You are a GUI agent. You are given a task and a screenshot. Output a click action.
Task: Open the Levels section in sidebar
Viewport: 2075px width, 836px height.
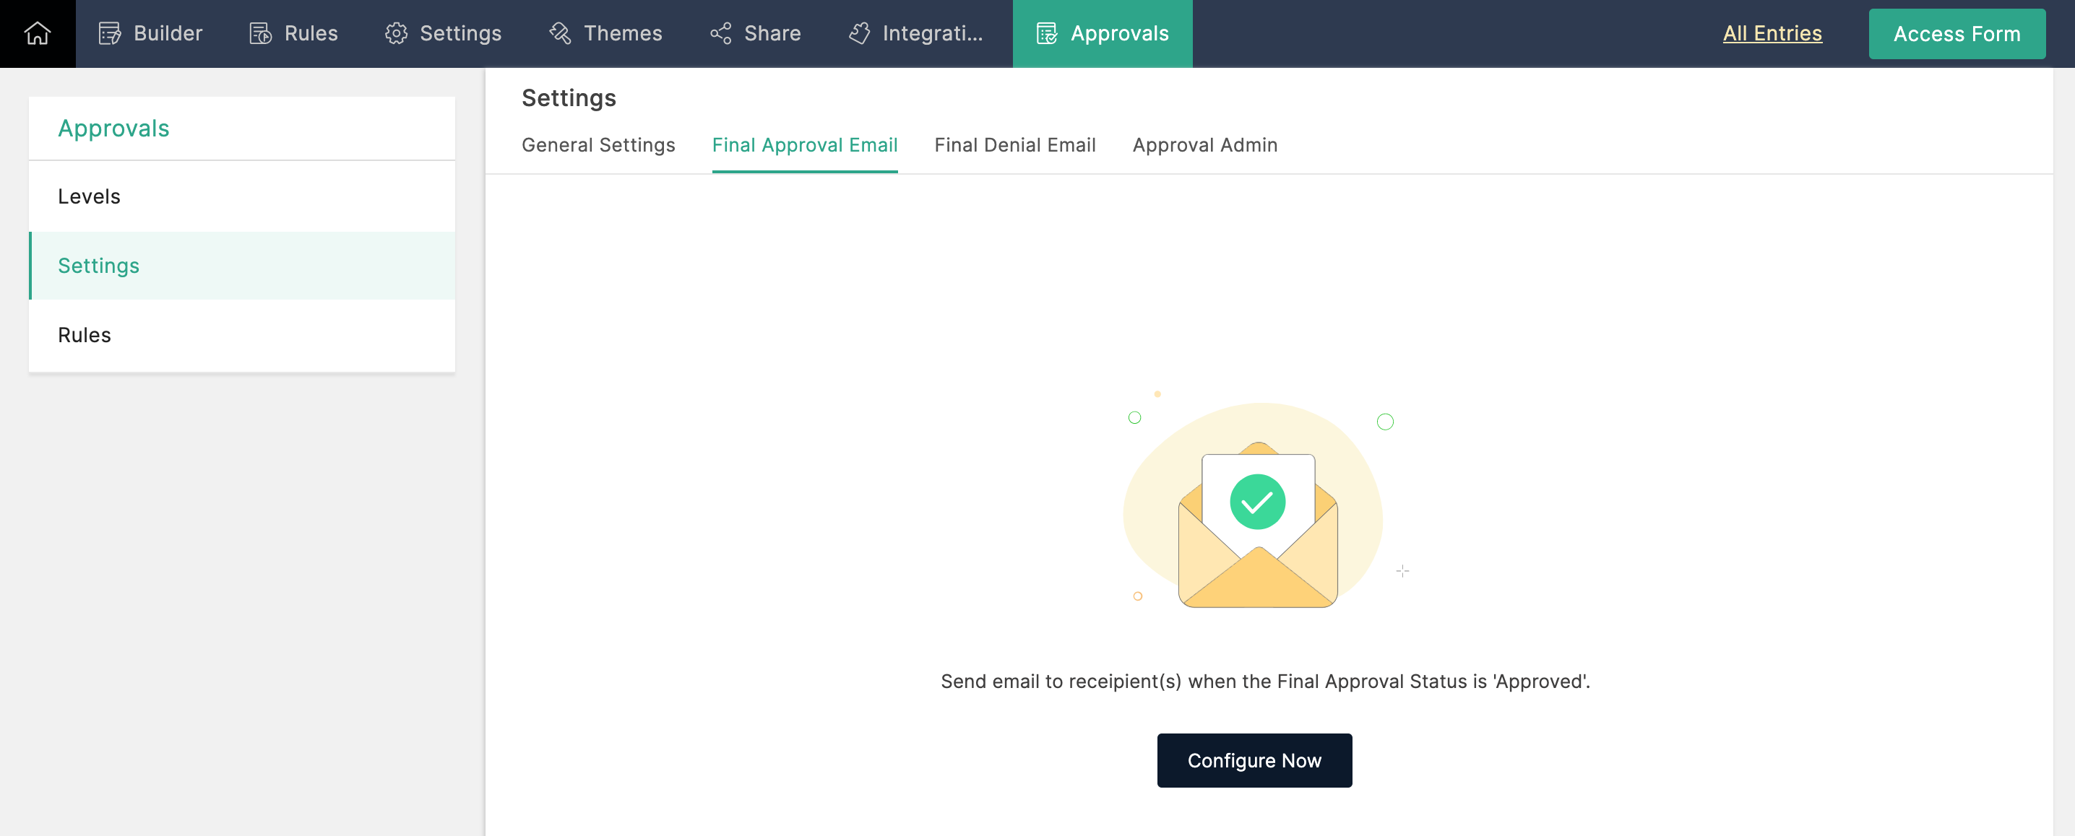(x=242, y=196)
